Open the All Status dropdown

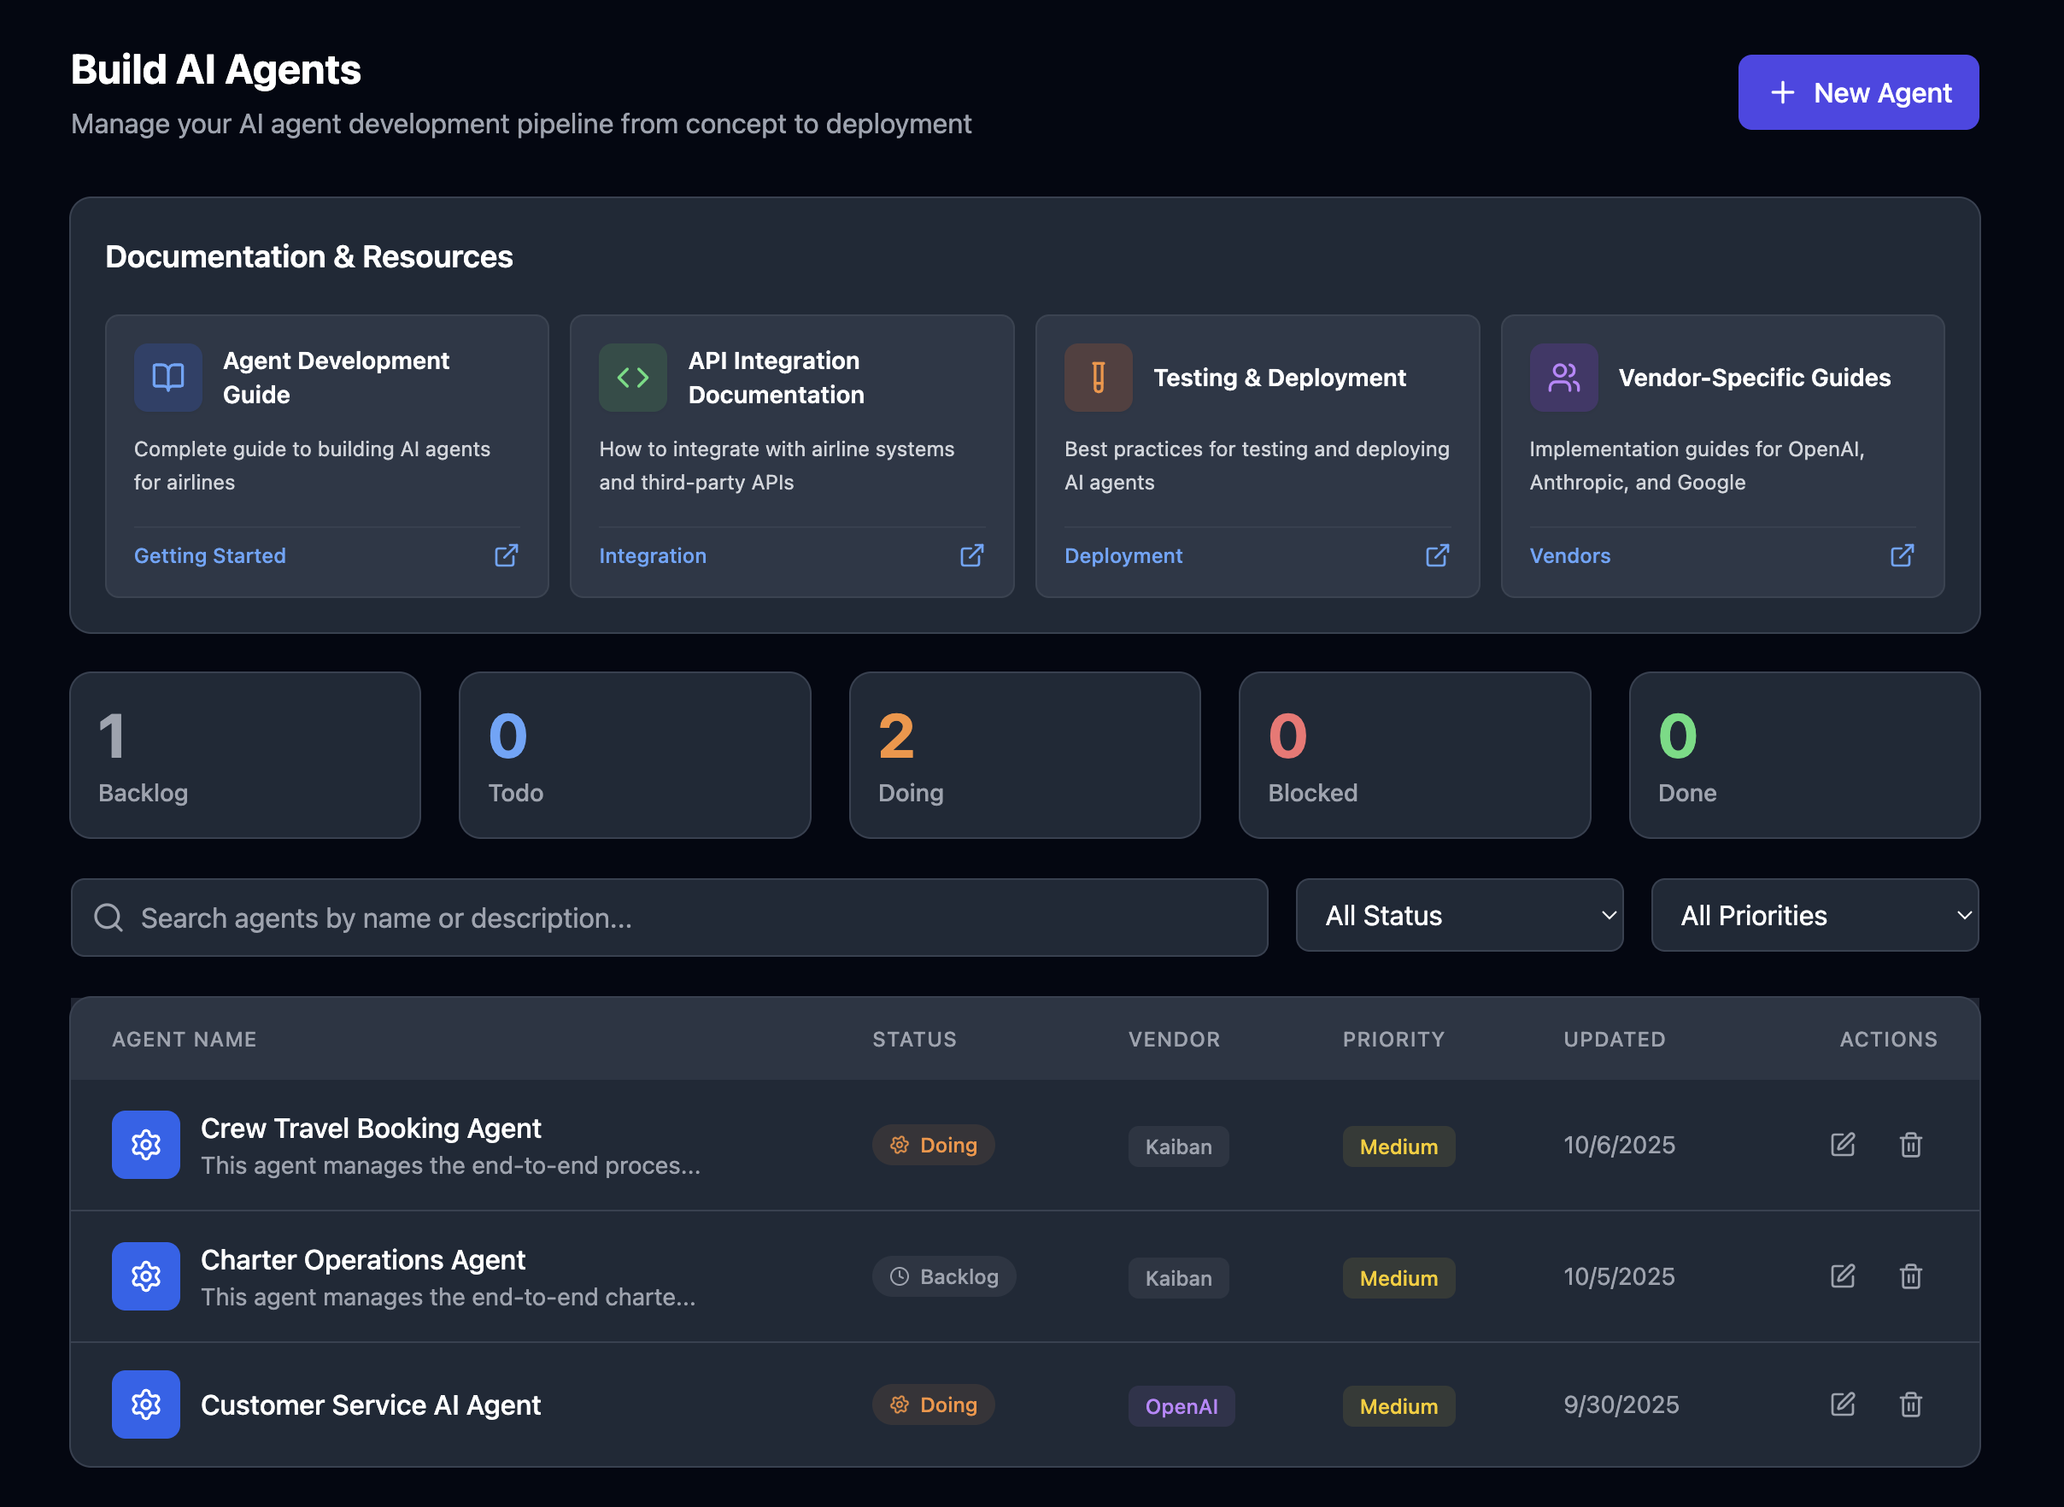pos(1458,915)
